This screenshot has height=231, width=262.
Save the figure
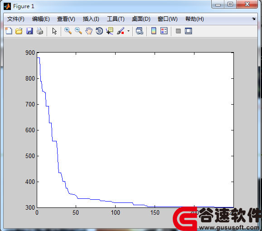click(29, 31)
